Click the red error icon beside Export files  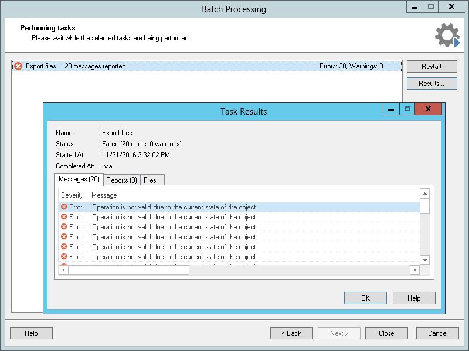[x=17, y=66]
